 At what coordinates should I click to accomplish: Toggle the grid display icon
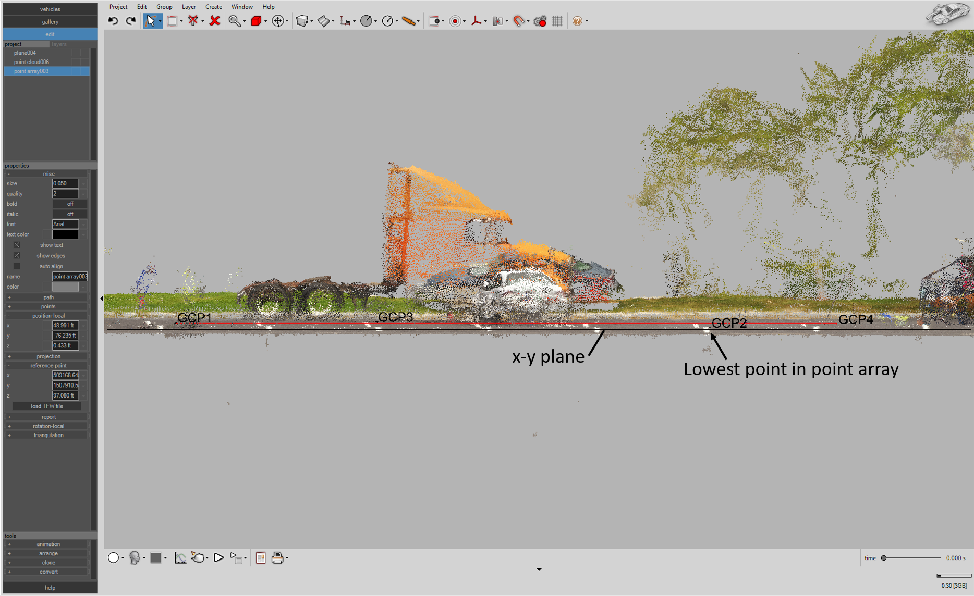[x=556, y=21]
